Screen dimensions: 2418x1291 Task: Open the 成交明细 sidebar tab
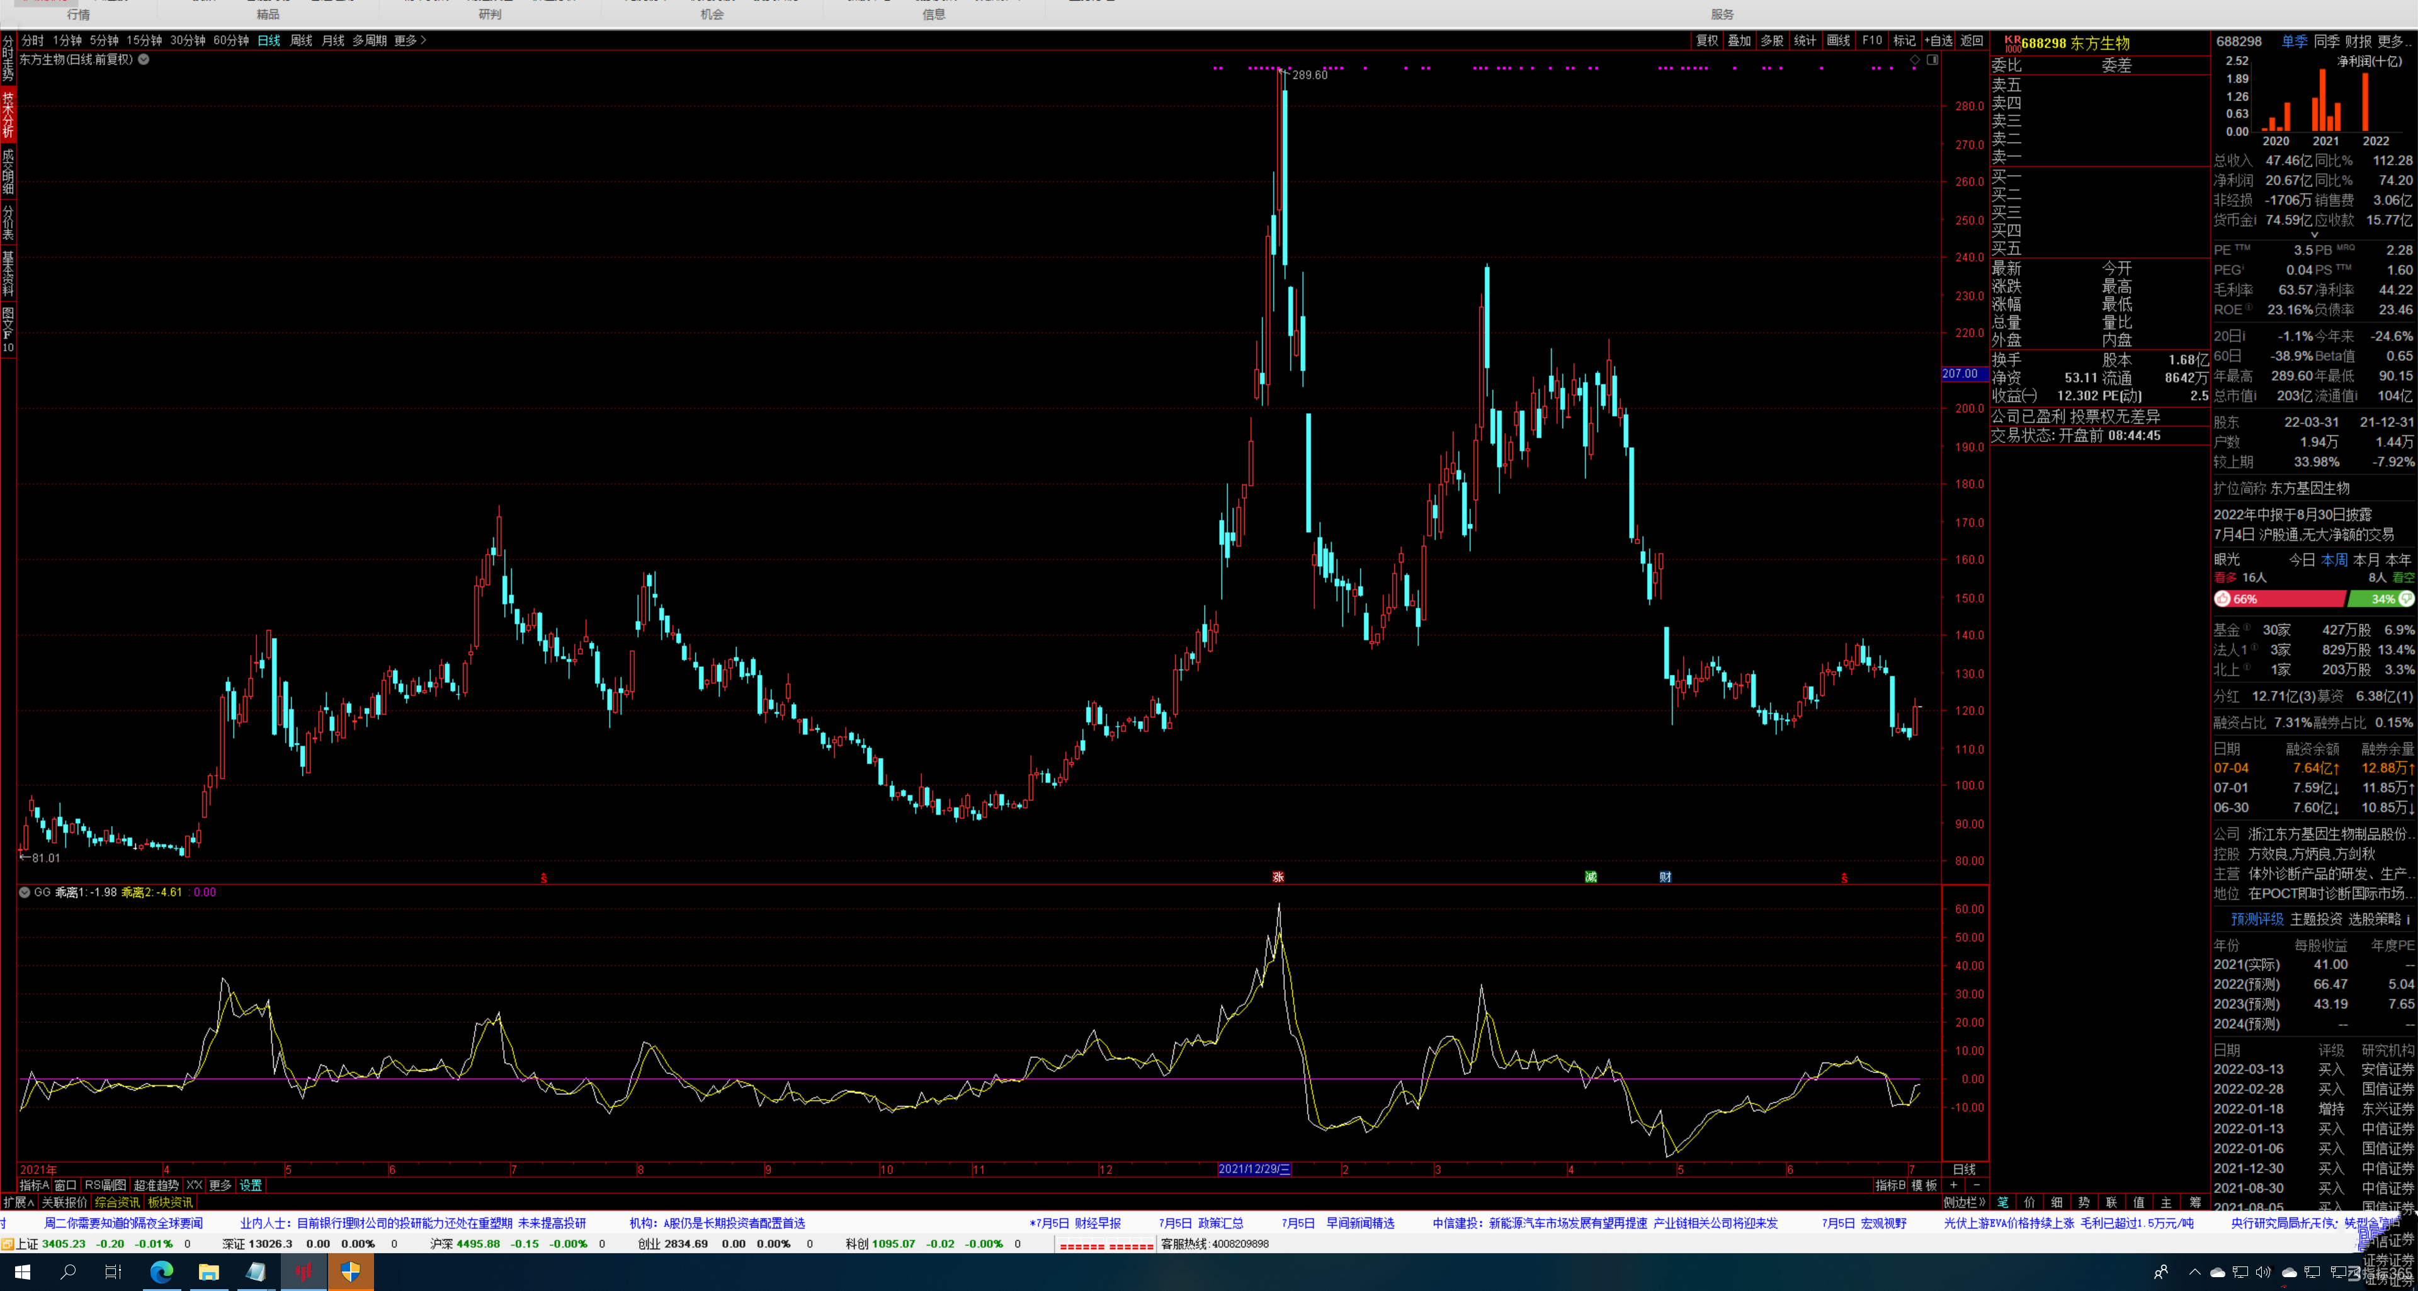(8, 171)
